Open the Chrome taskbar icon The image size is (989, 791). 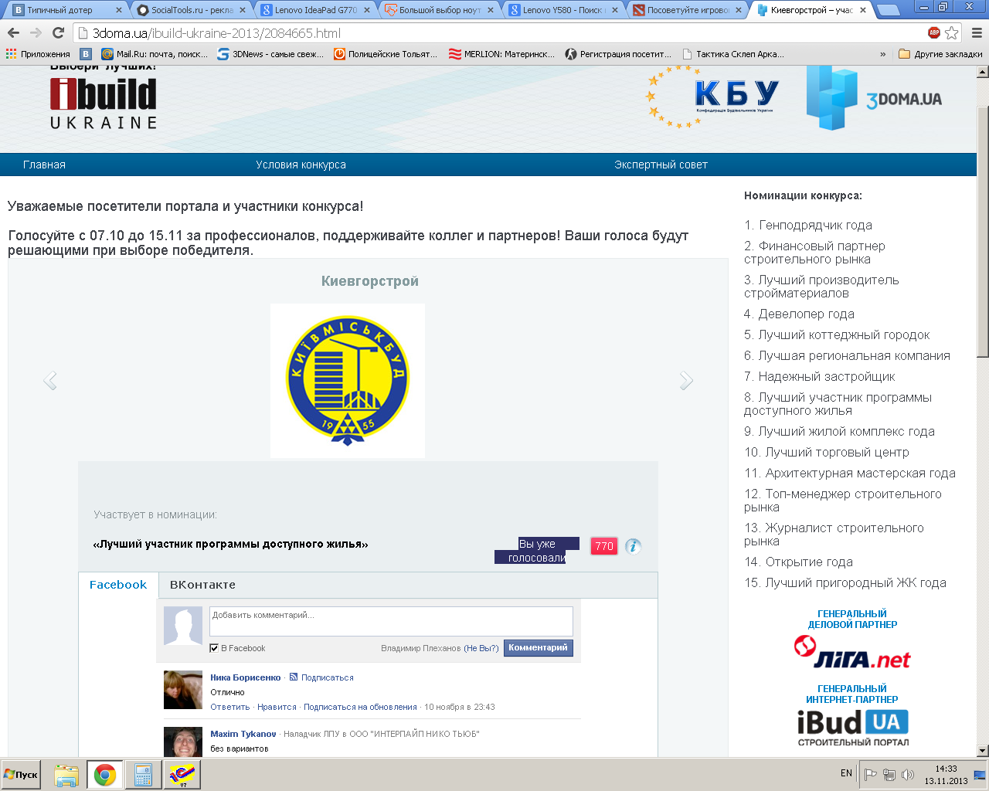(x=105, y=775)
